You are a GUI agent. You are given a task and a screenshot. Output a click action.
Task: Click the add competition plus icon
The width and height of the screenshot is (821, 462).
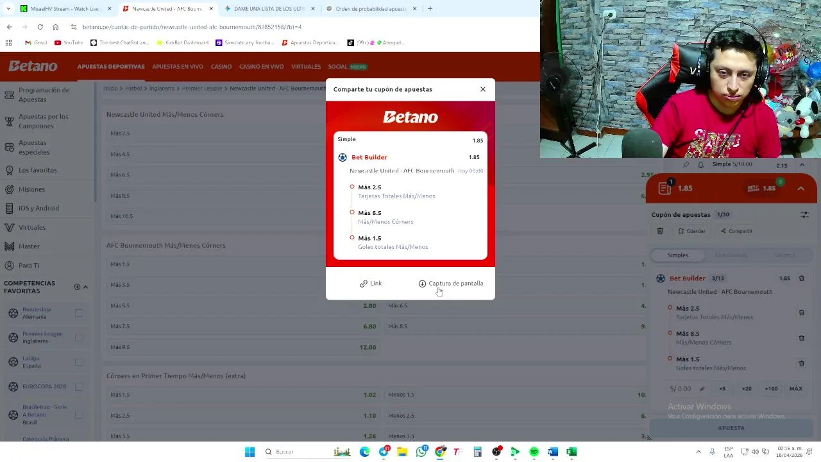pyautogui.click(x=77, y=287)
